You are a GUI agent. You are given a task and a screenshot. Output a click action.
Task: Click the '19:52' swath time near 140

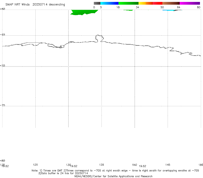click(x=143, y=166)
